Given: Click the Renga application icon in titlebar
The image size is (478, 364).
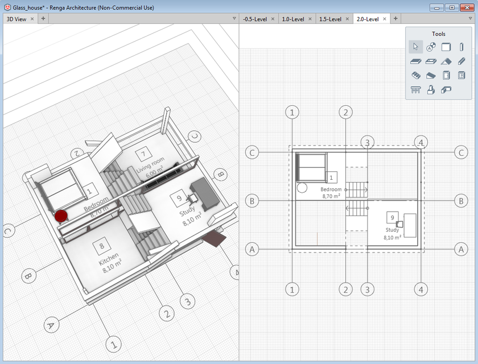Looking at the screenshot, I should pos(6,7).
